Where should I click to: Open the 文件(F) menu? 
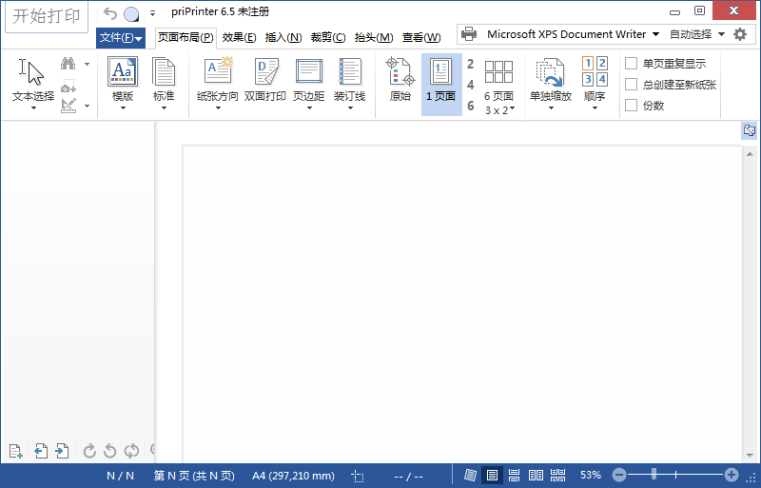(121, 37)
